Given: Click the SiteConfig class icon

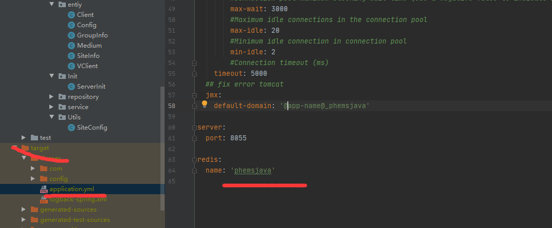Looking at the screenshot, I should (x=71, y=128).
